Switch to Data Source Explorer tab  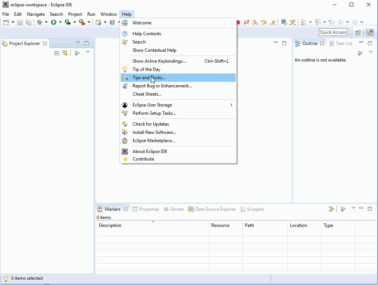click(x=212, y=209)
